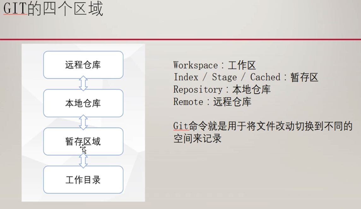The width and height of the screenshot is (361, 209).
Task: Click the spell-flagged "GIT" in the title
Action: (15, 9)
